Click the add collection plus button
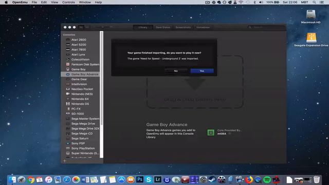The image size is (329, 185). pos(65,161)
